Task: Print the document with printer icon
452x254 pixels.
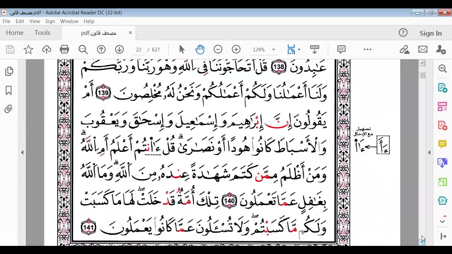Action: (65, 49)
